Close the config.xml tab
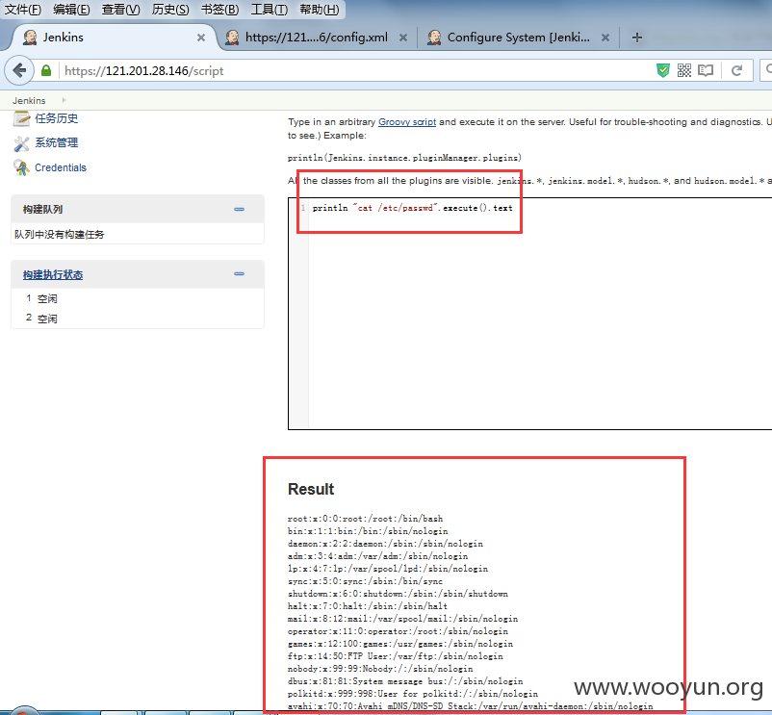This screenshot has width=772, height=715. click(402, 38)
